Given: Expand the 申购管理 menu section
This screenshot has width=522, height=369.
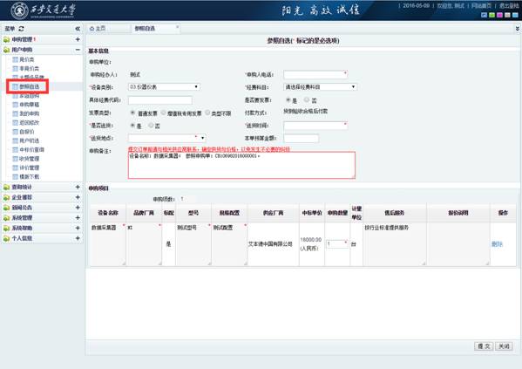Looking at the screenshot, I should tap(78, 39).
